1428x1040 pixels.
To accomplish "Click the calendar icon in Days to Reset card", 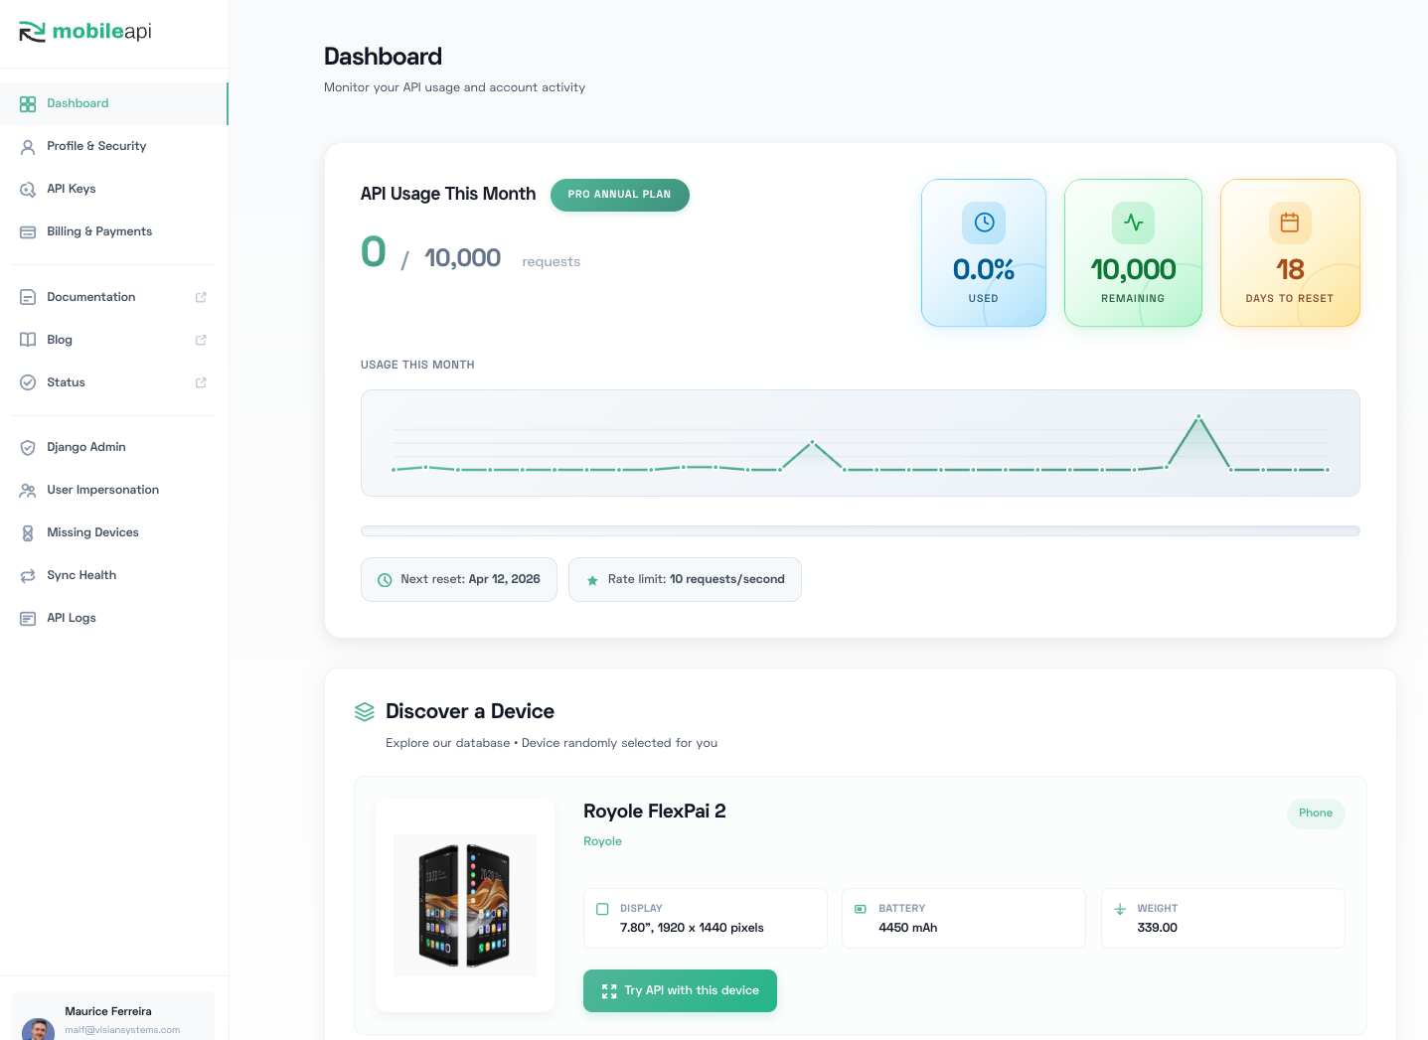I will [x=1289, y=223].
